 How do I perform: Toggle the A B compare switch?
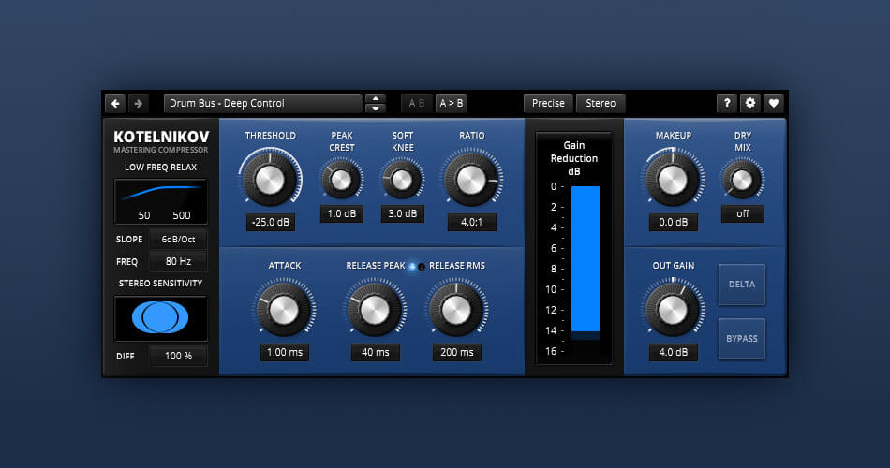pyautogui.click(x=417, y=103)
